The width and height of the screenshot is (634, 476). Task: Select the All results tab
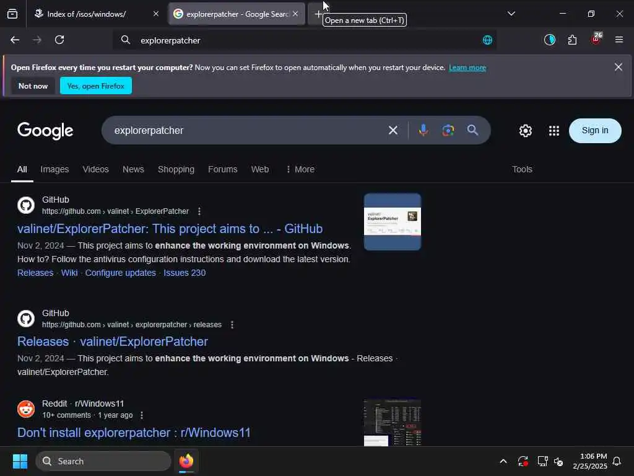click(x=22, y=170)
